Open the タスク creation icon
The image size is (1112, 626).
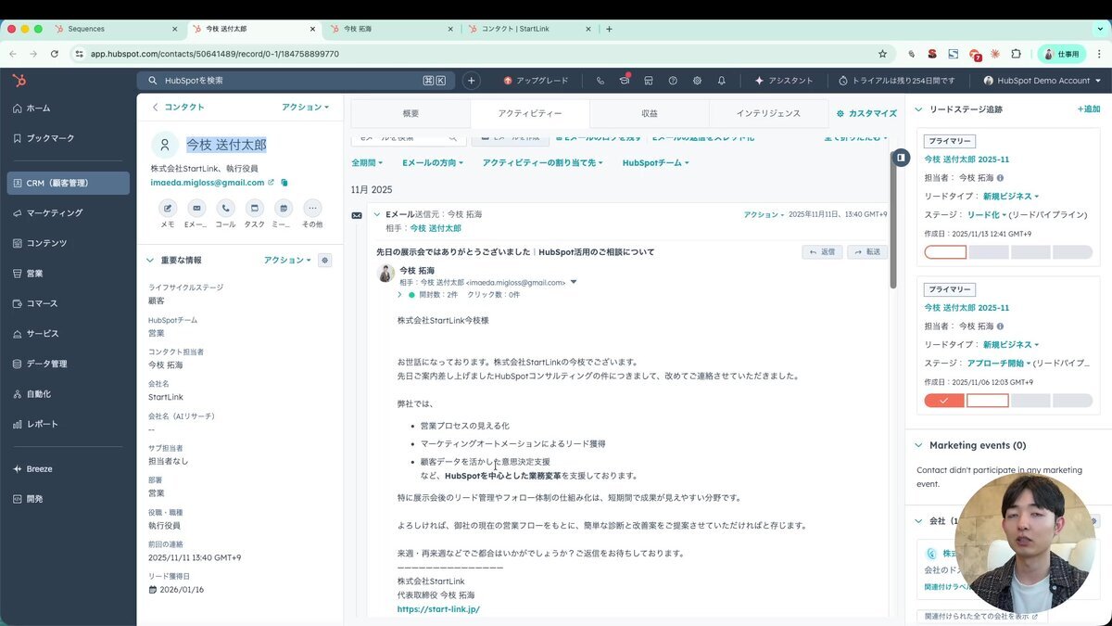(x=255, y=208)
